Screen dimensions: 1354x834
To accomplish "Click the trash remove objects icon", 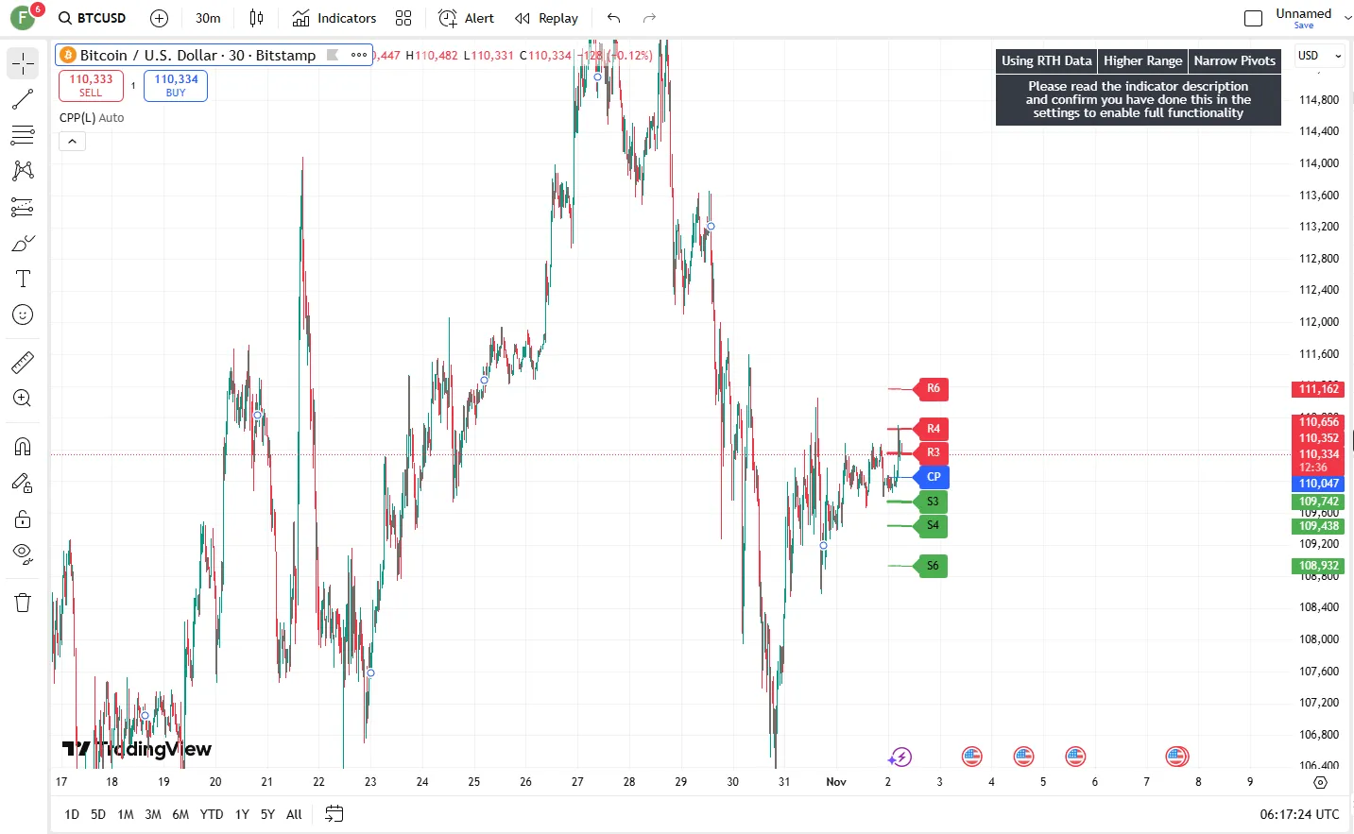I will (x=23, y=603).
